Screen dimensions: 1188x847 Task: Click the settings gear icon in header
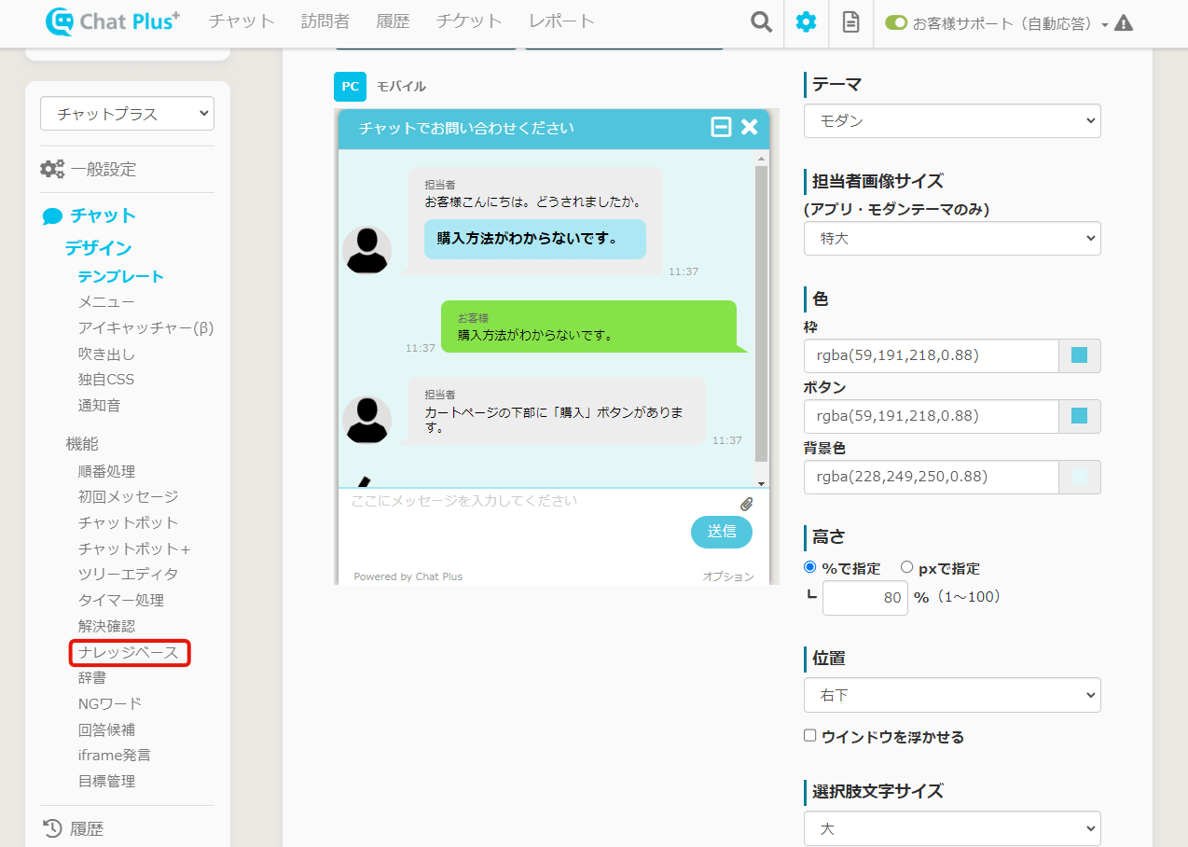click(806, 22)
